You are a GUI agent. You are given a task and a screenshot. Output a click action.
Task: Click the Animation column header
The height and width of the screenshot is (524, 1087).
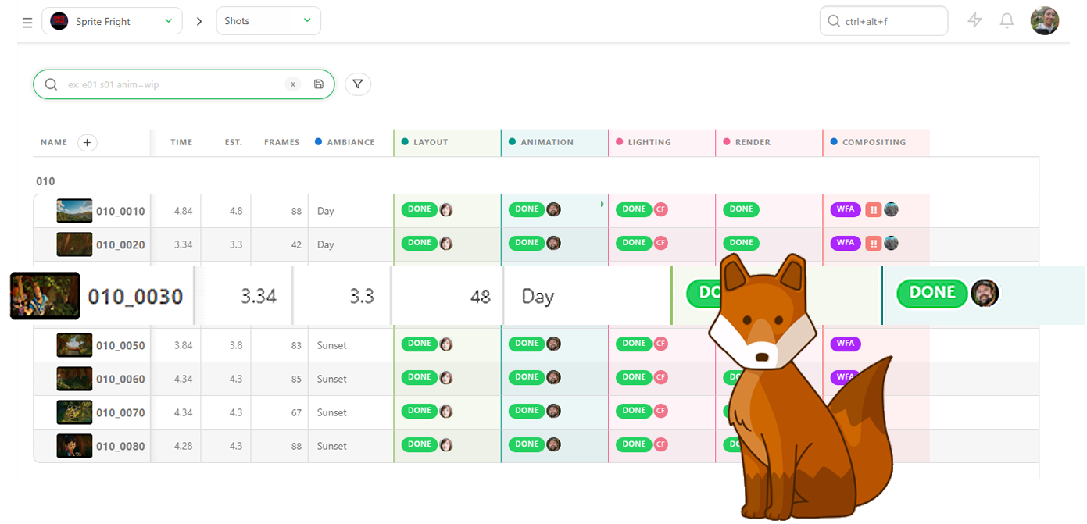point(547,142)
